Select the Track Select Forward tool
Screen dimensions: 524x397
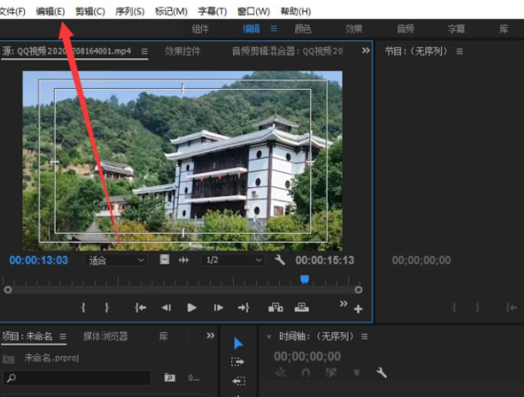(x=238, y=362)
